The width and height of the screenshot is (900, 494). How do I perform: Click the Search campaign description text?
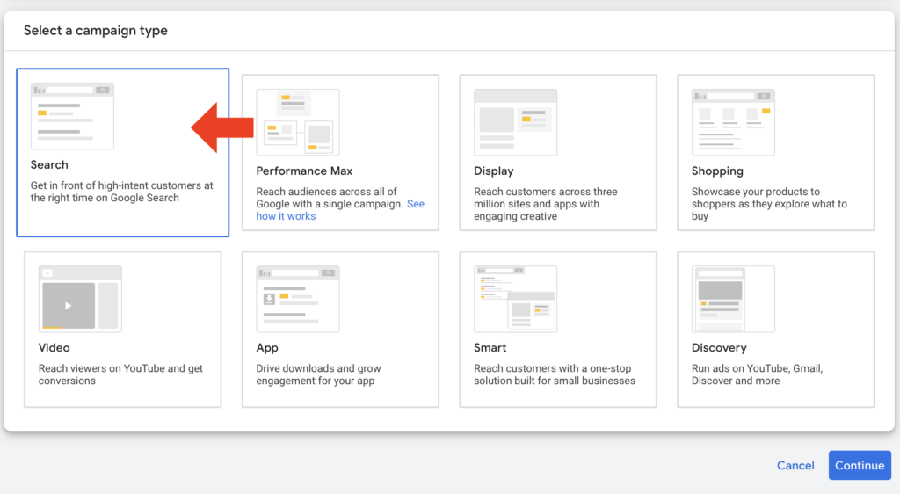(121, 192)
